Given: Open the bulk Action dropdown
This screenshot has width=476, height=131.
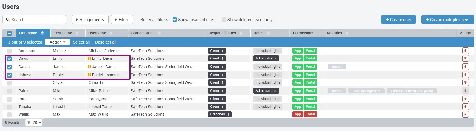Looking at the screenshot, I should [58, 42].
